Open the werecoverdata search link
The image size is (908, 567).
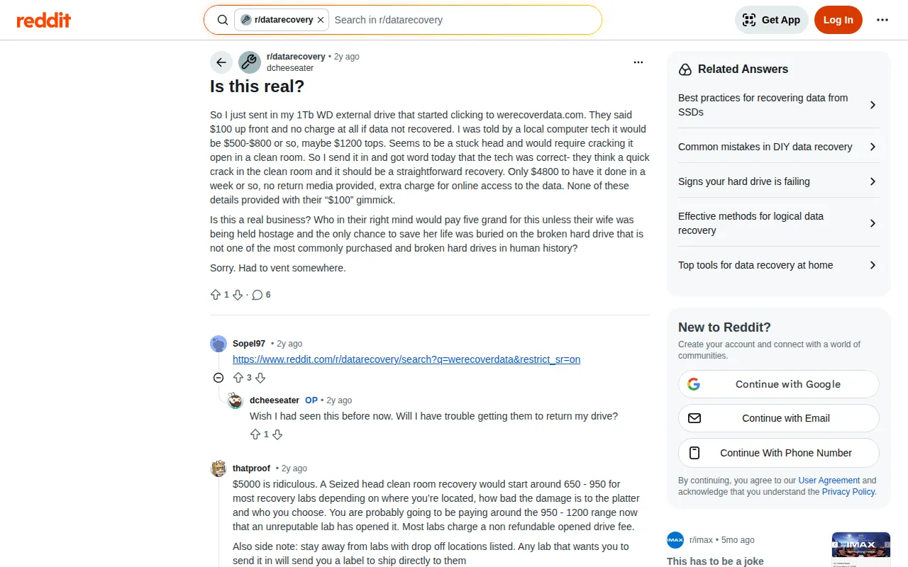pos(406,359)
